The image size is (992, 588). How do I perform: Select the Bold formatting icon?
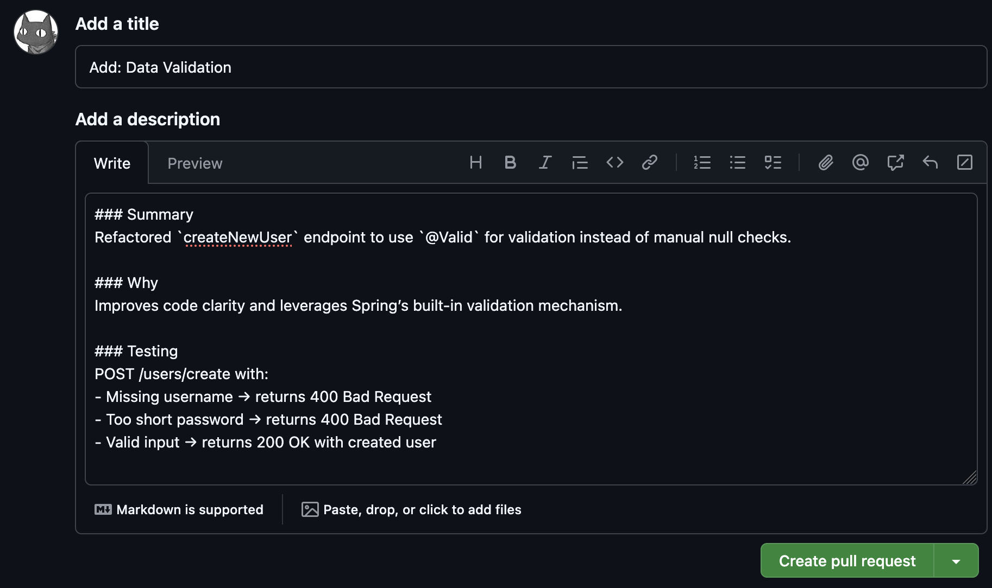click(x=510, y=163)
